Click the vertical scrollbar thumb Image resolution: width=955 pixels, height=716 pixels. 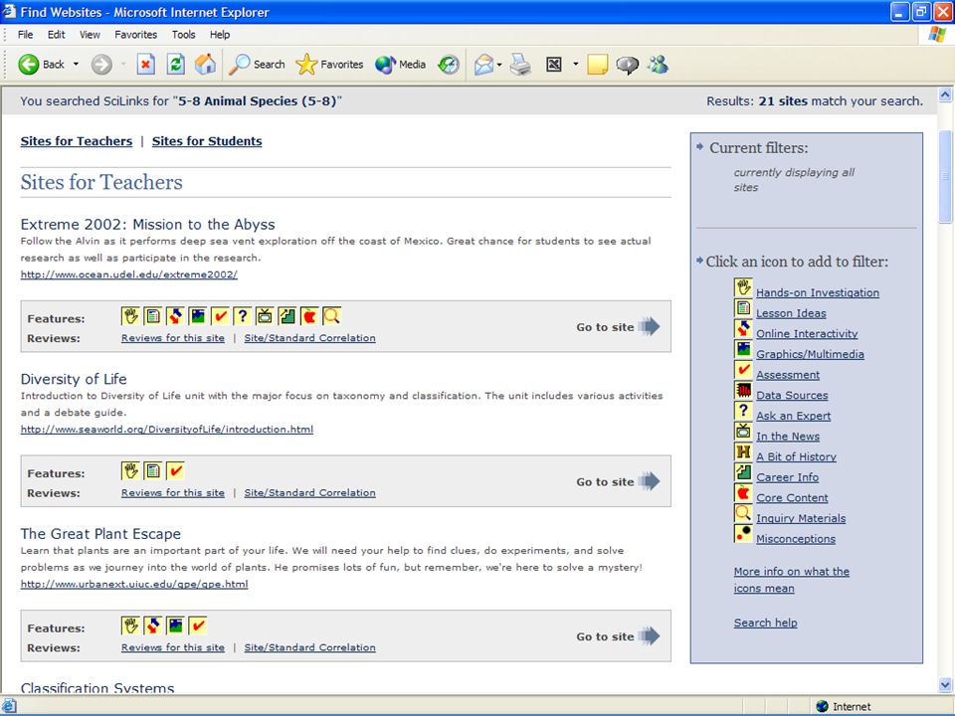tap(945, 177)
